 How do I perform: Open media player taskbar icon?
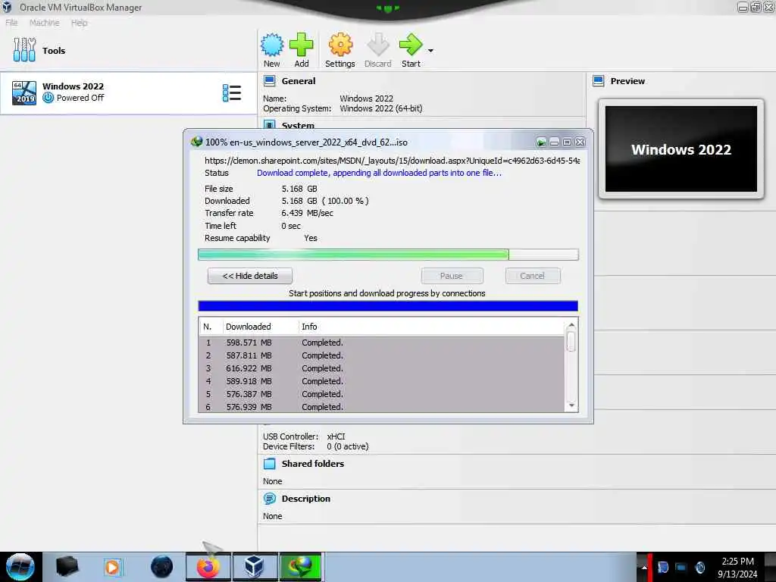tap(112, 567)
